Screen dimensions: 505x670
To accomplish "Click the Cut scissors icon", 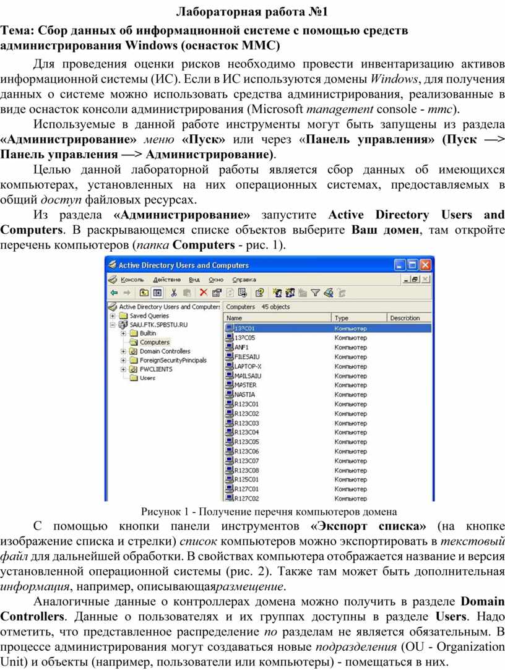I will [174, 293].
